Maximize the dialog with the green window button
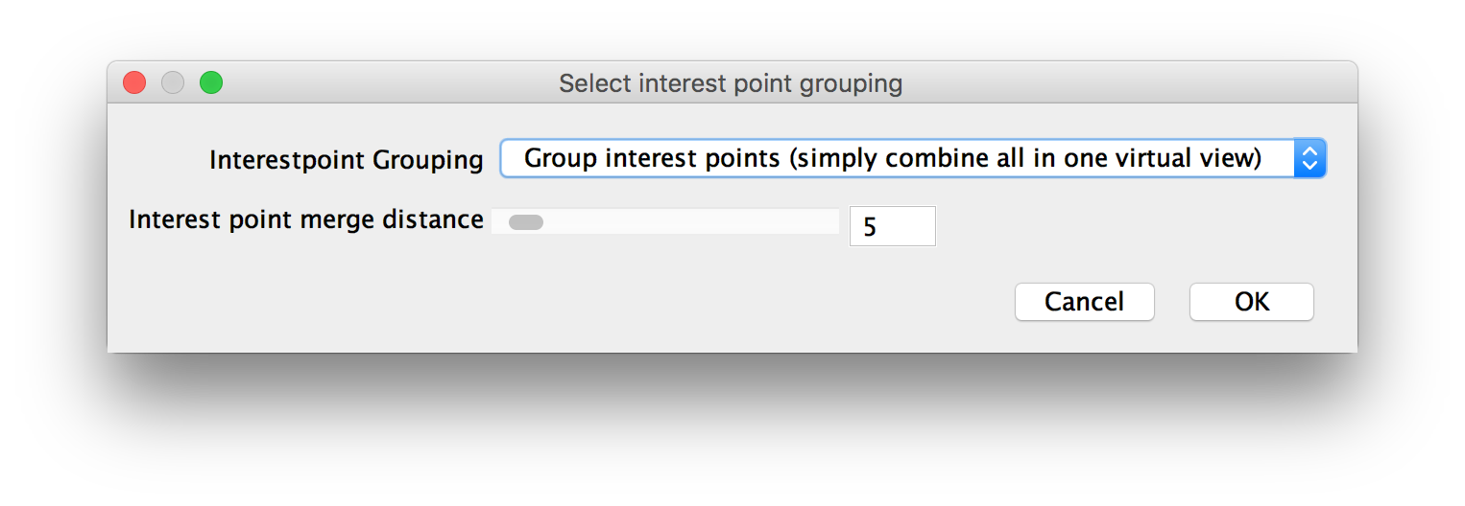 pyautogui.click(x=211, y=83)
